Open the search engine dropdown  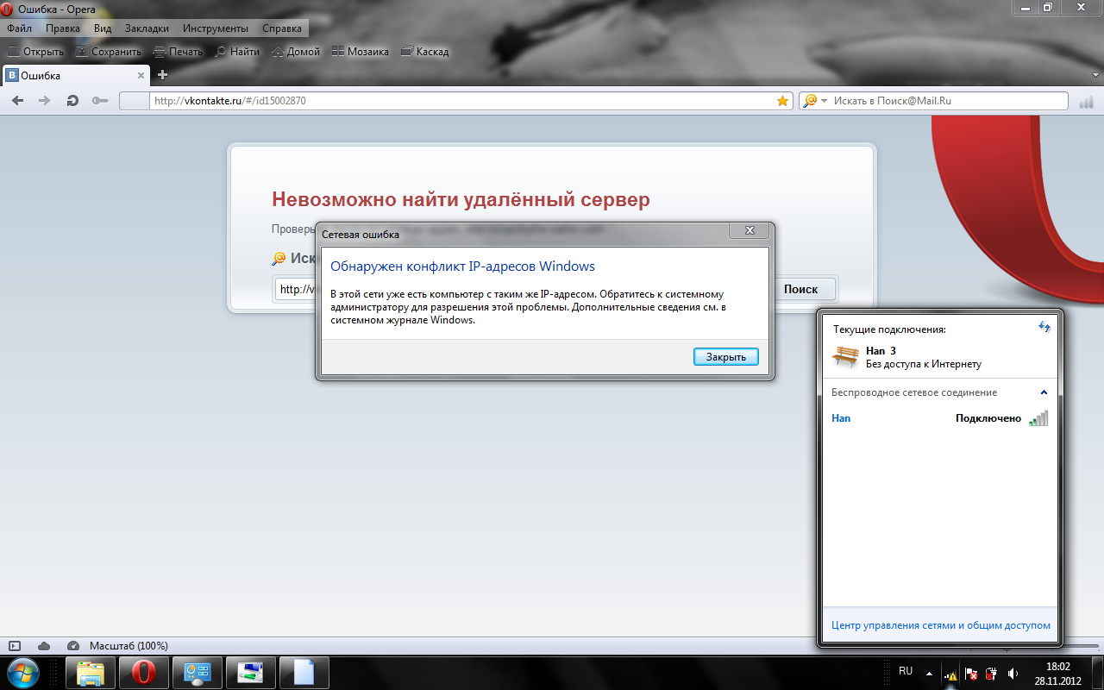point(815,101)
